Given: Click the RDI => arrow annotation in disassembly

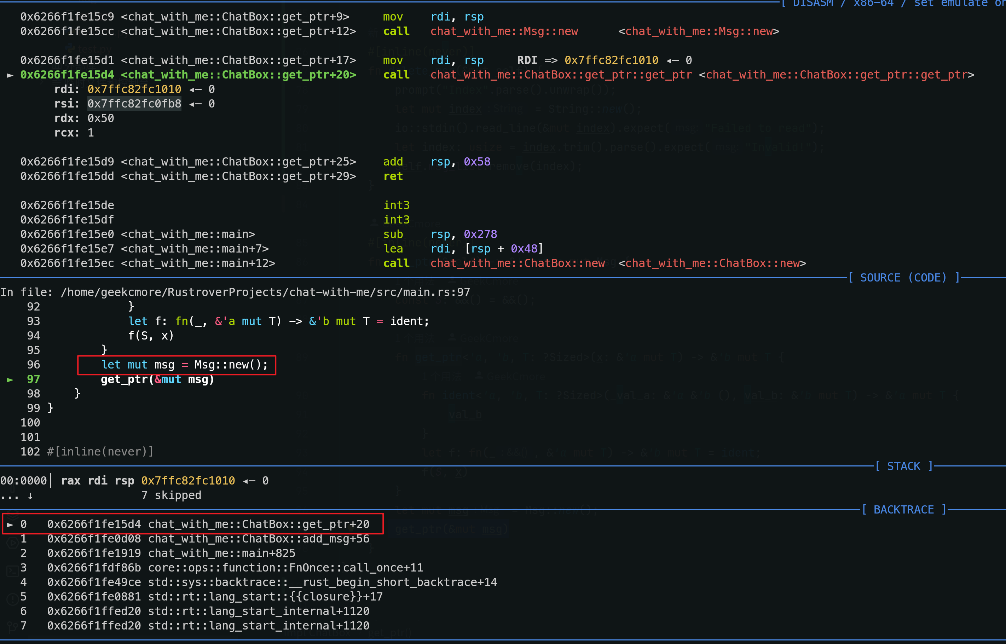Looking at the screenshot, I should (x=551, y=60).
